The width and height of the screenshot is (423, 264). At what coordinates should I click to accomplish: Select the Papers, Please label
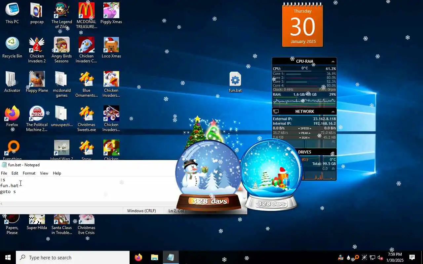point(12,230)
